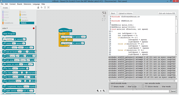The image size is (179, 95).
Task: Select the Robots block category
Action: [x=27, y=23]
